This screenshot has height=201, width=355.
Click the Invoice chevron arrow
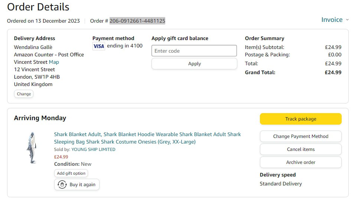tap(348, 20)
